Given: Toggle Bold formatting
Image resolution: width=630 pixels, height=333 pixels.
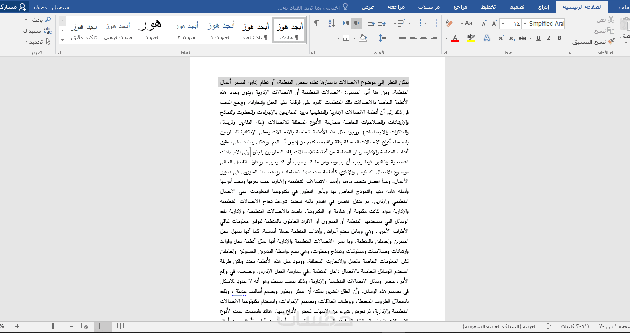Looking at the screenshot, I should click(559, 38).
